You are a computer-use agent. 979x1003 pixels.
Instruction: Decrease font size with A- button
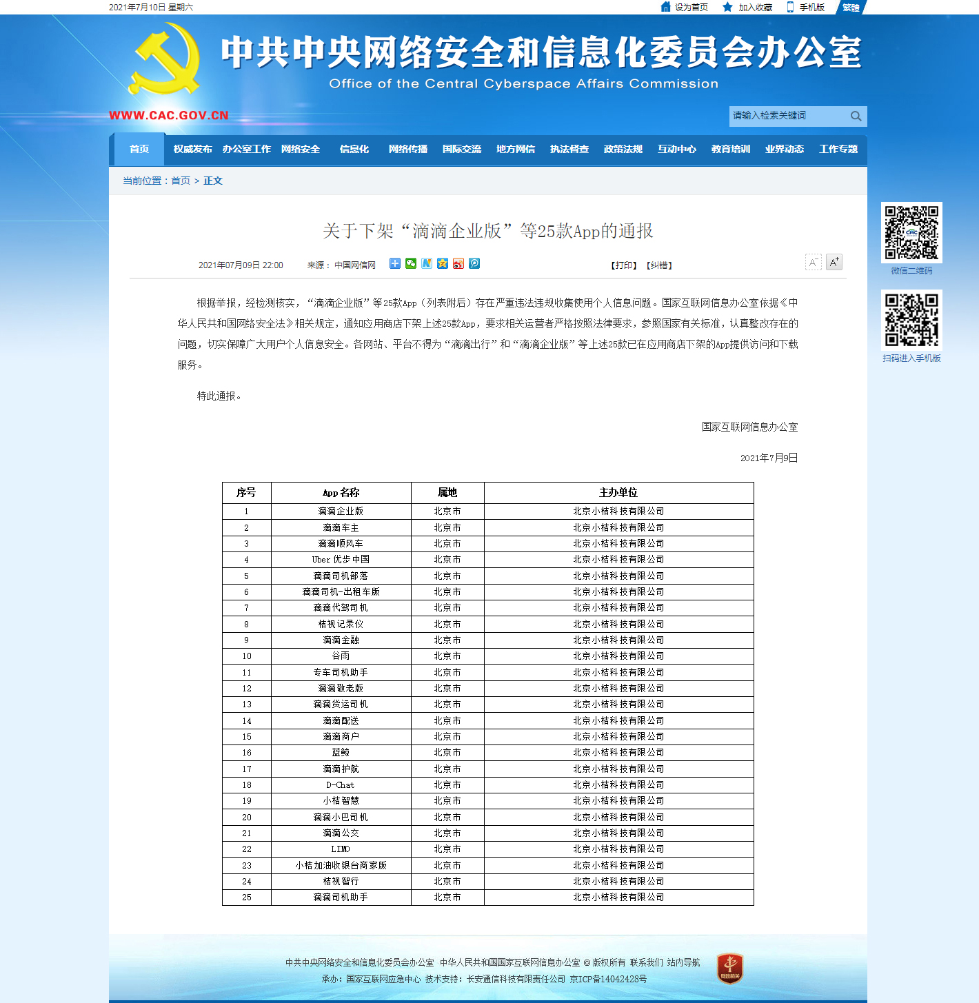(814, 262)
